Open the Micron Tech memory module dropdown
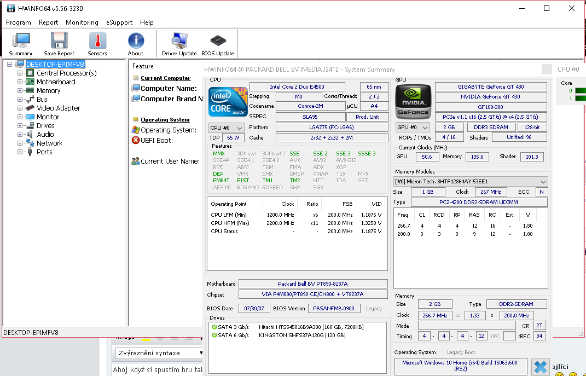Screen dimensions: 586x376 (x=471, y=182)
